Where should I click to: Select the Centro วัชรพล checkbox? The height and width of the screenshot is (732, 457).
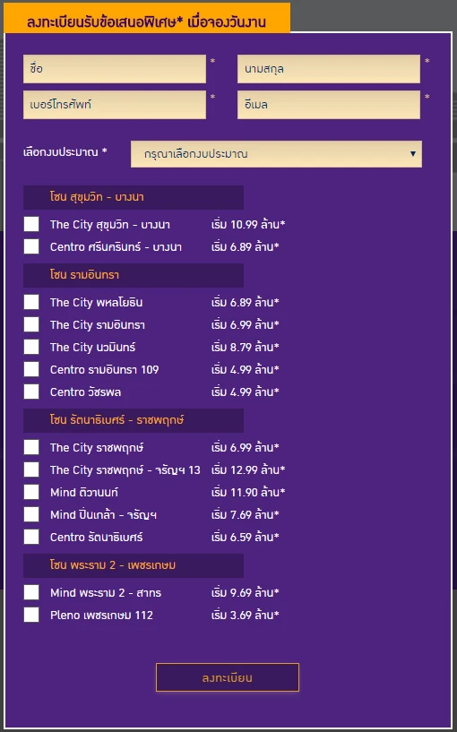coord(31,392)
